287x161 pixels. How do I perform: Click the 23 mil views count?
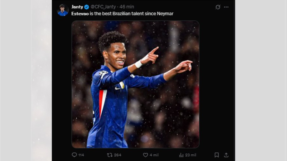click(191, 155)
